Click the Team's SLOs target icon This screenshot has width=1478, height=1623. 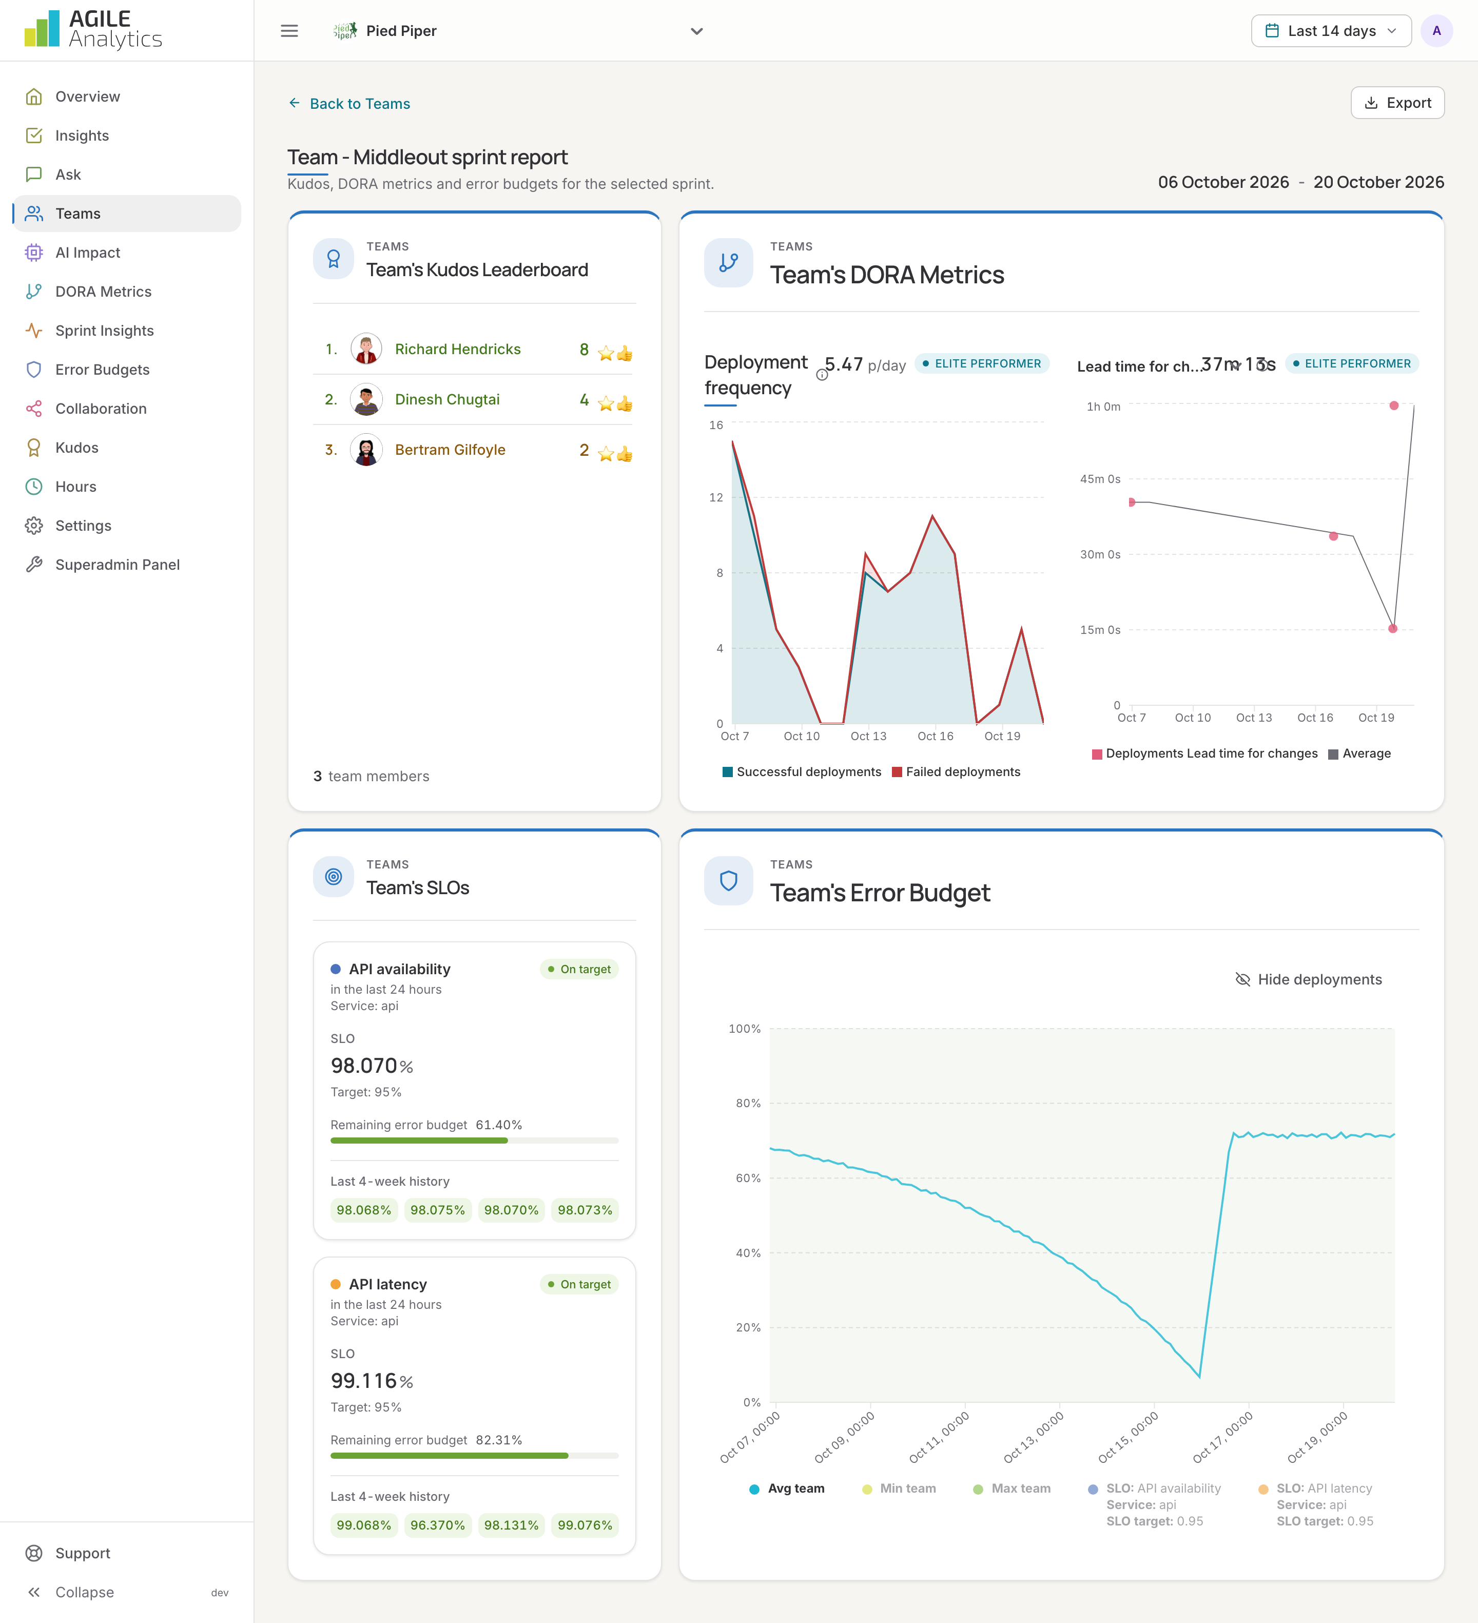(333, 877)
